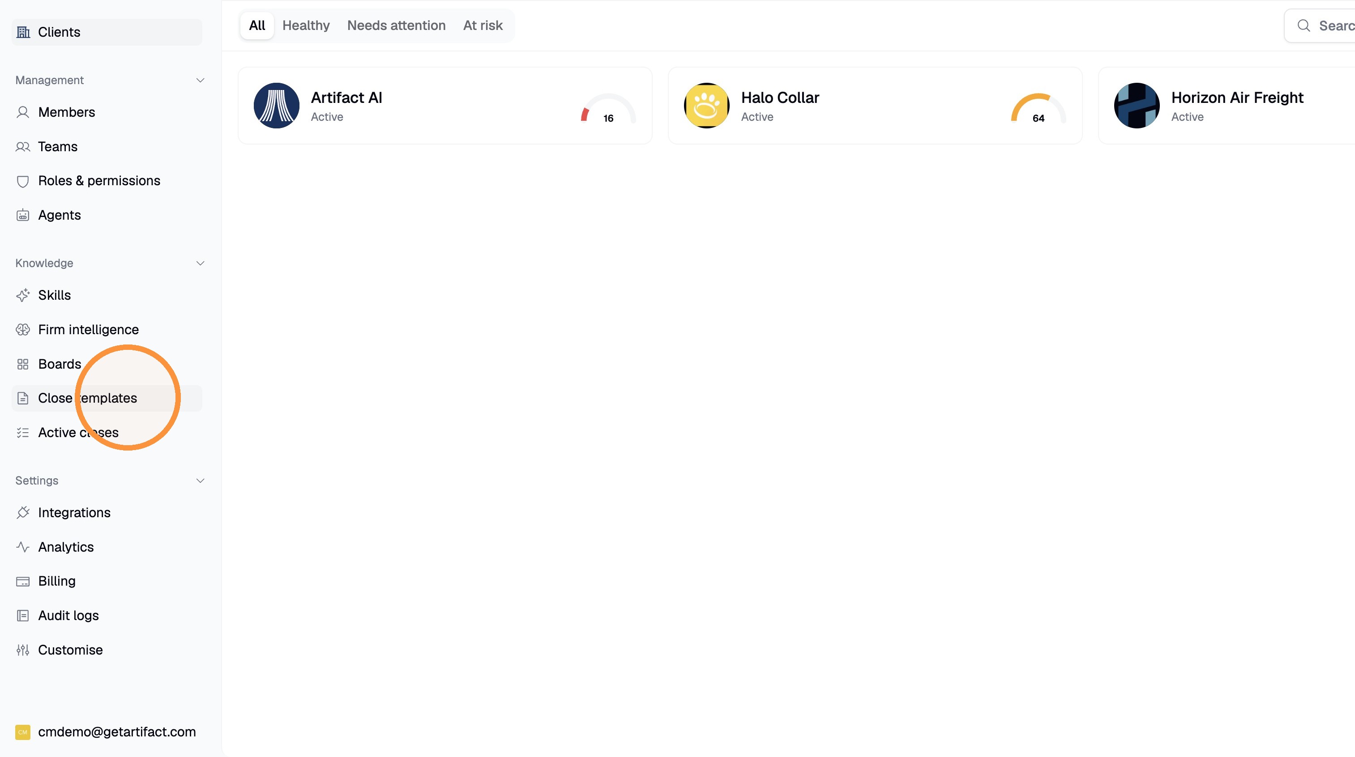
Task: Click the Horizon Air Freight logo
Action: [1137, 106]
